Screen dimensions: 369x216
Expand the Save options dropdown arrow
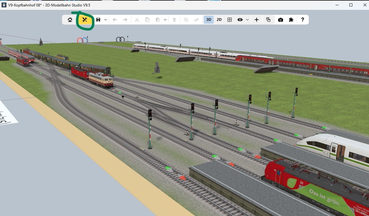click(x=105, y=19)
